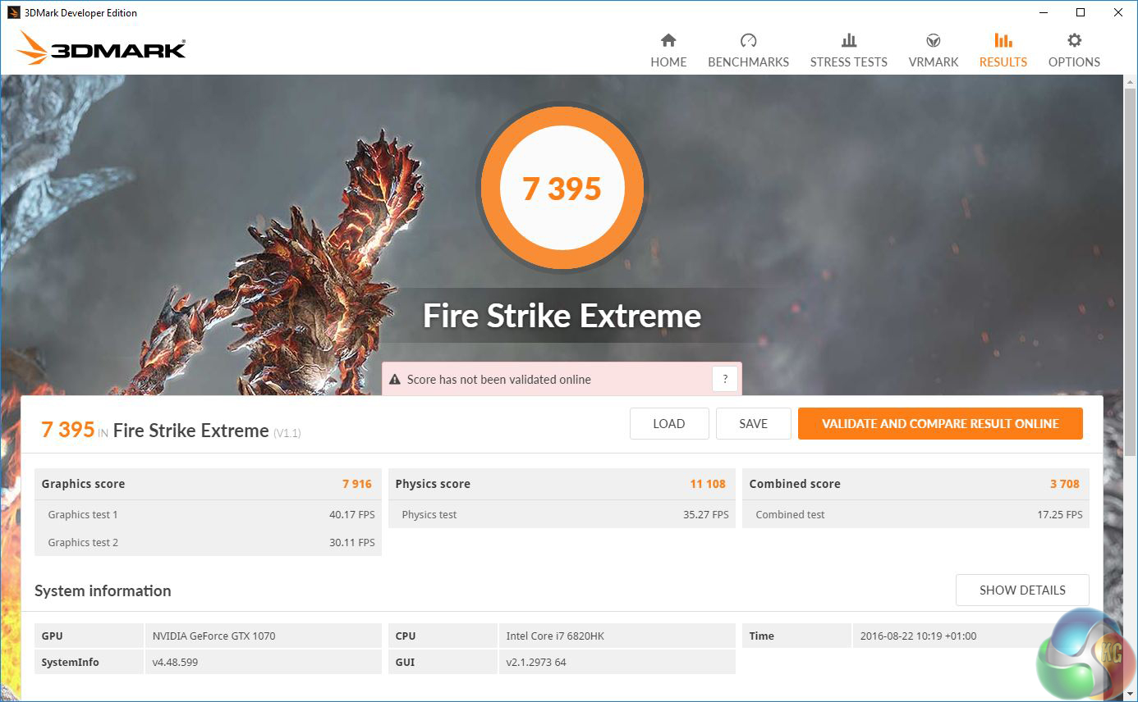1138x702 pixels.
Task: Click the orange score circle 7 395
Action: click(562, 189)
